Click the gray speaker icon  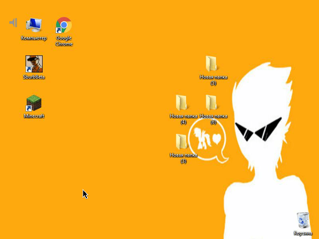click(13, 23)
